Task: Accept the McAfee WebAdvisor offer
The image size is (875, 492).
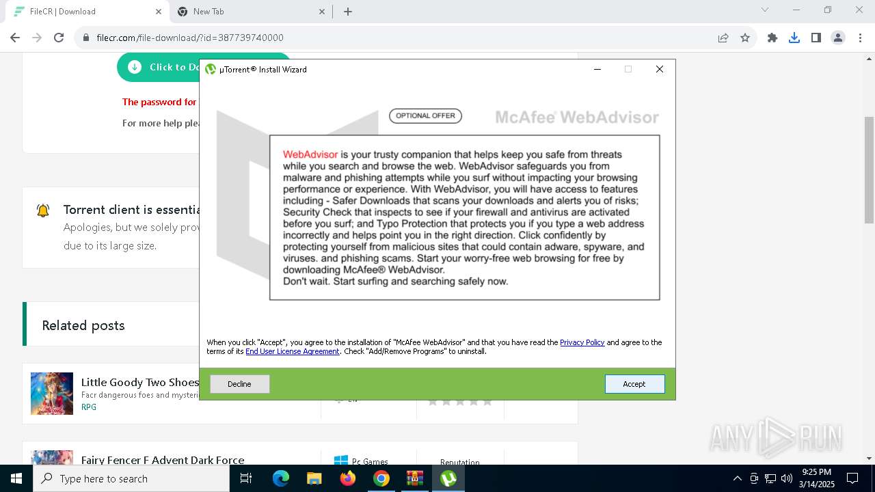Action: 634,384
